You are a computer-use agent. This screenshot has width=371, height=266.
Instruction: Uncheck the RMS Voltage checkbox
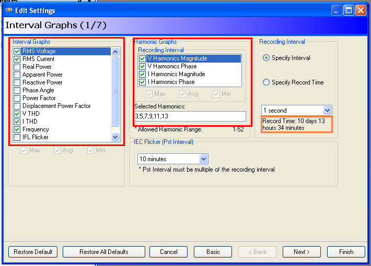point(17,51)
